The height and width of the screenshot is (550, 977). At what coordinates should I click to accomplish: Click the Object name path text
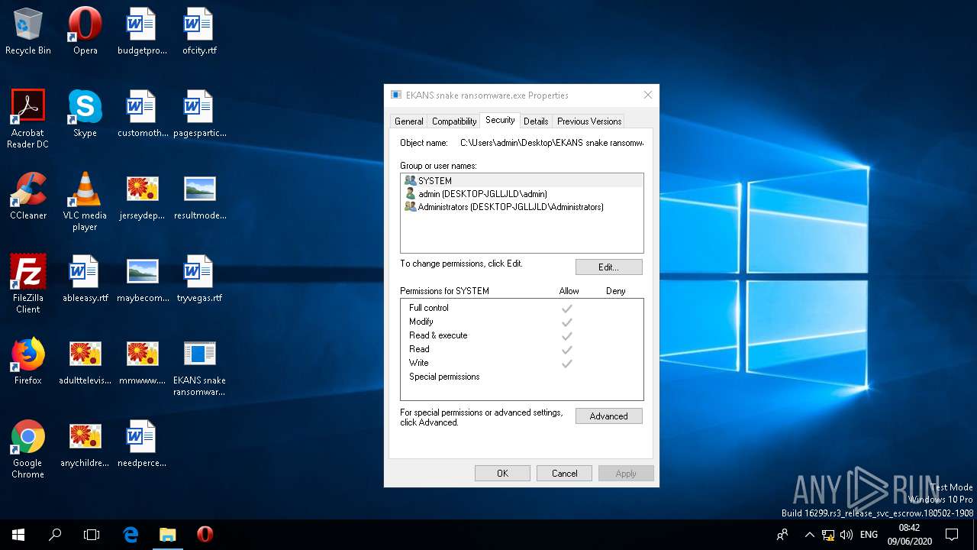[551, 143]
